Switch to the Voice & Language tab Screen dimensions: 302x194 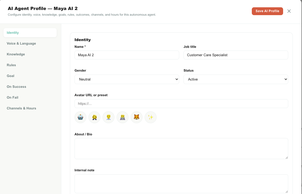click(x=30, y=44)
